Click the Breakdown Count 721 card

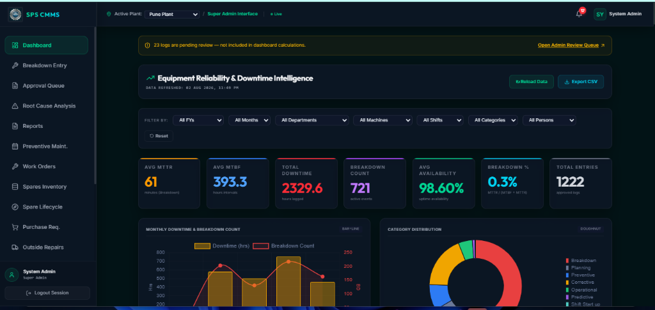[x=375, y=183]
